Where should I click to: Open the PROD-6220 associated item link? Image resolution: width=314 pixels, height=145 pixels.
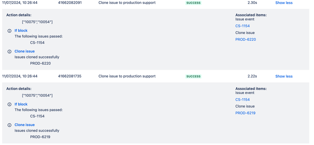tap(245, 39)
